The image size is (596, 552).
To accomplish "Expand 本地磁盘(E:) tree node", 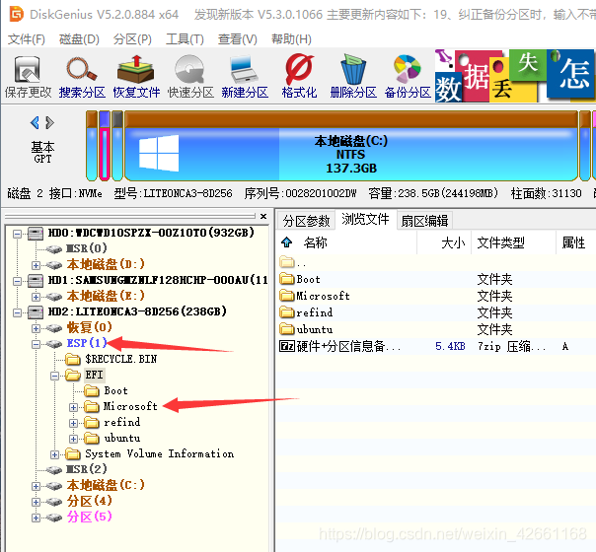I will (37, 297).
